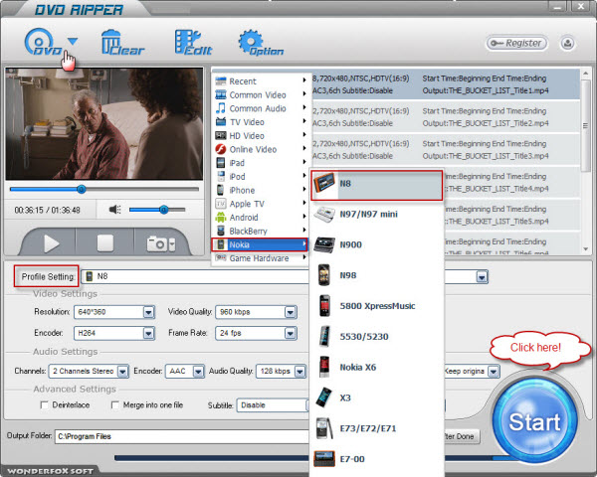
Task: Enable Merge into one file checkbox
Action: (115, 405)
